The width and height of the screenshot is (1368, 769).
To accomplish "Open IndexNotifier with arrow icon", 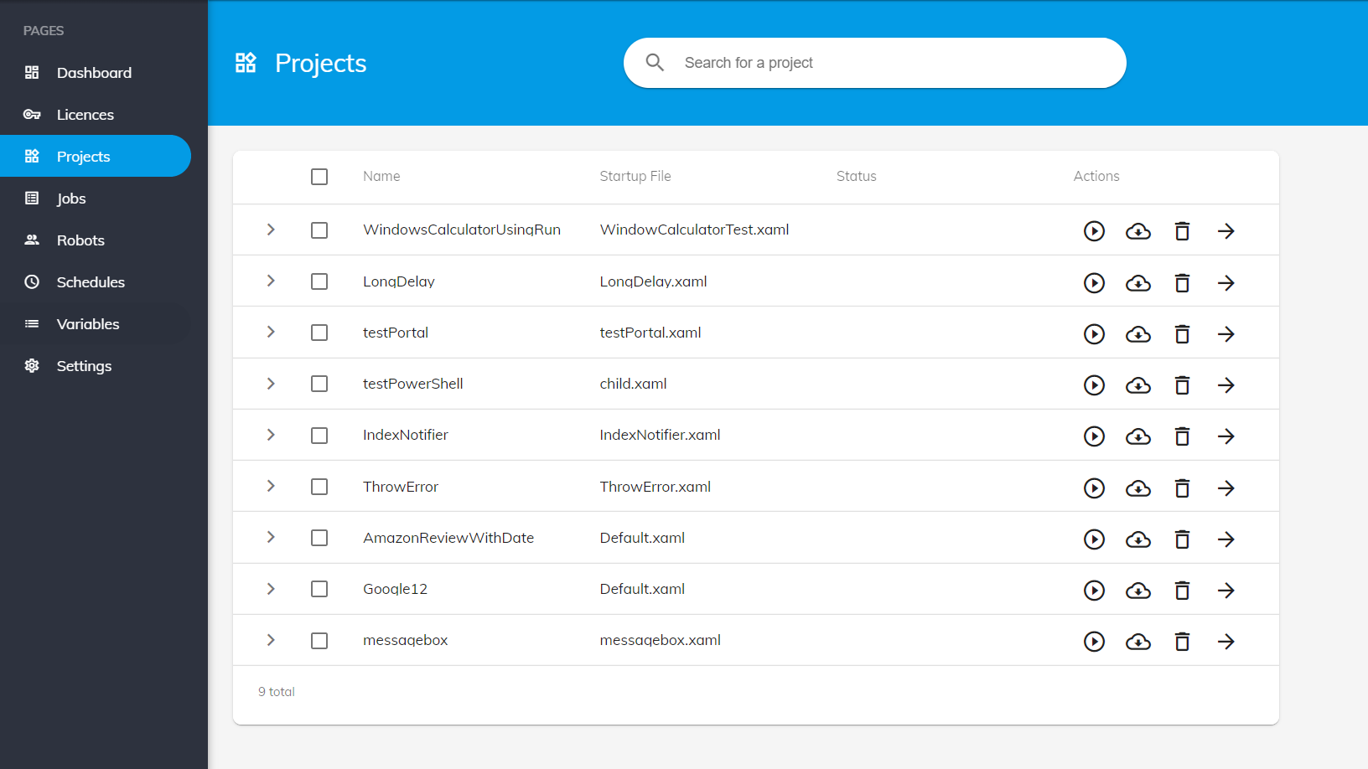I will [1225, 436].
